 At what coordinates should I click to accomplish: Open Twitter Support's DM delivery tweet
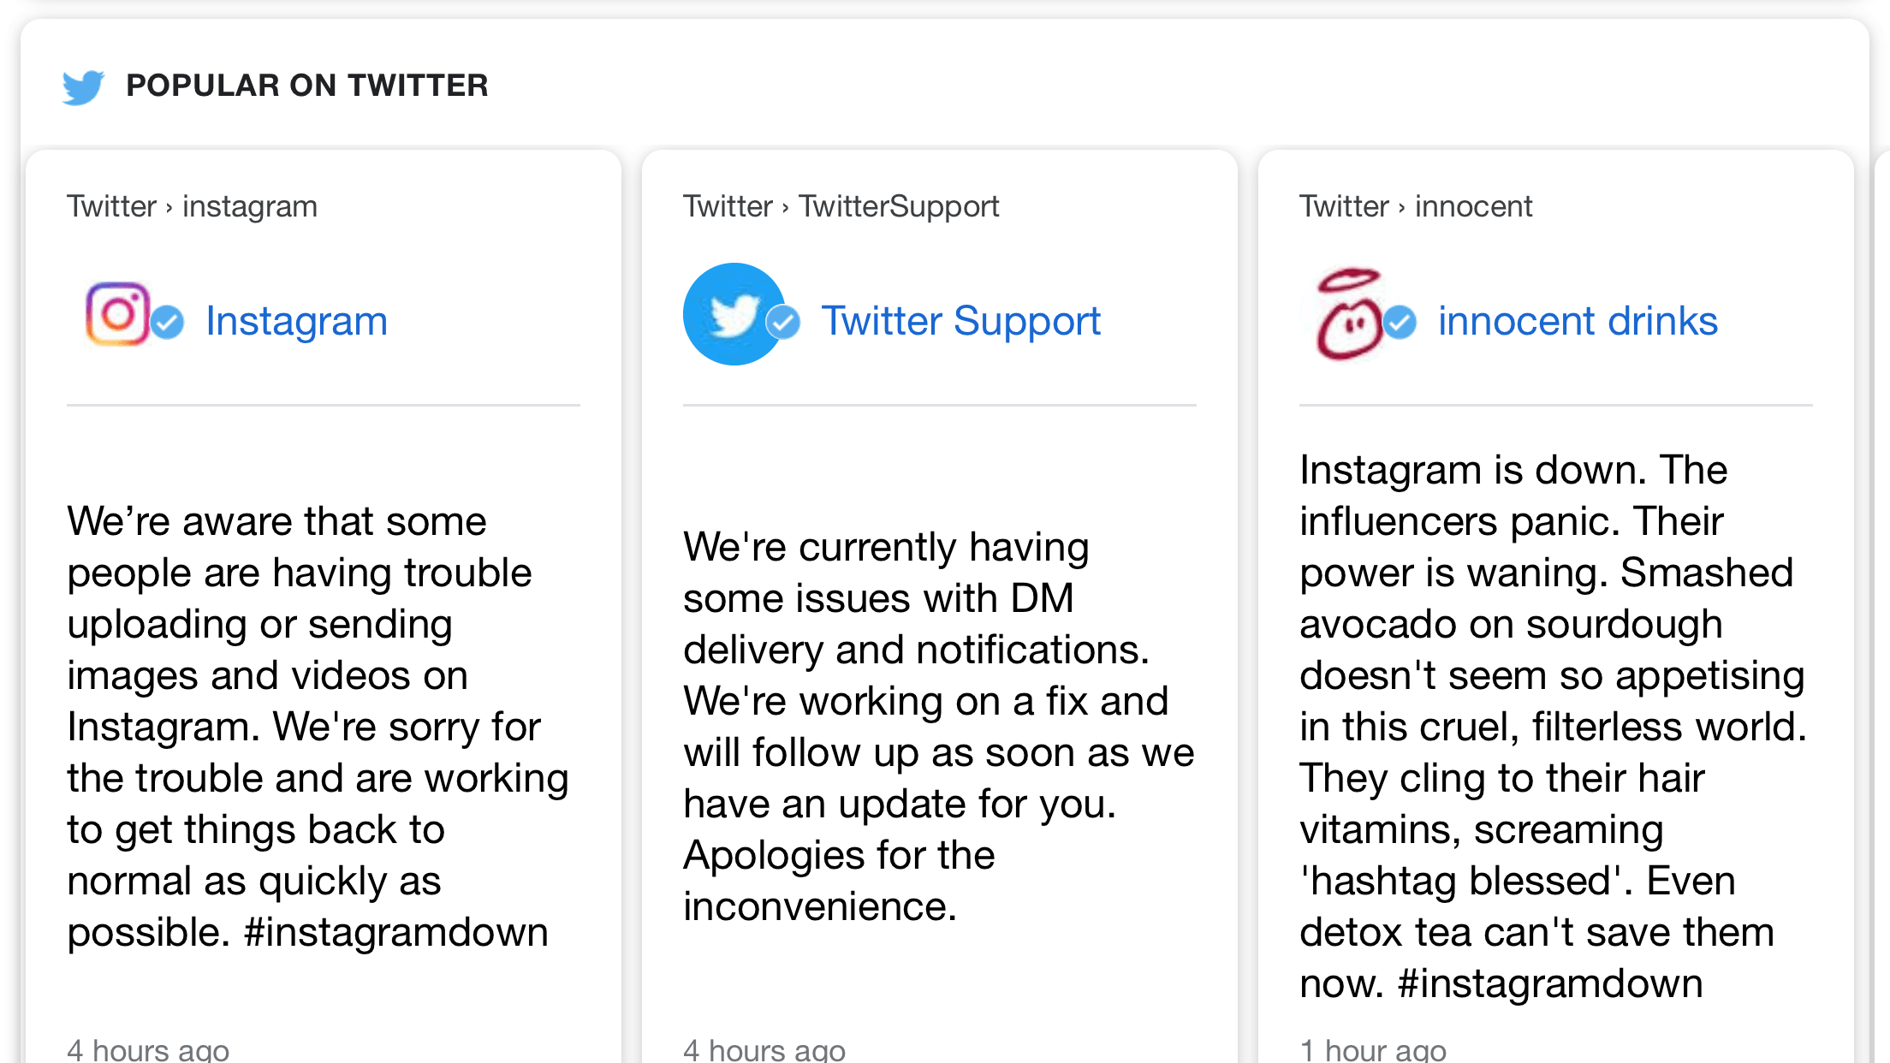click(x=939, y=727)
